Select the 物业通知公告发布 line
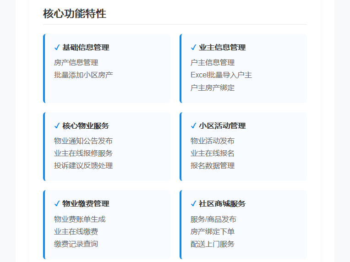 (x=83, y=141)
